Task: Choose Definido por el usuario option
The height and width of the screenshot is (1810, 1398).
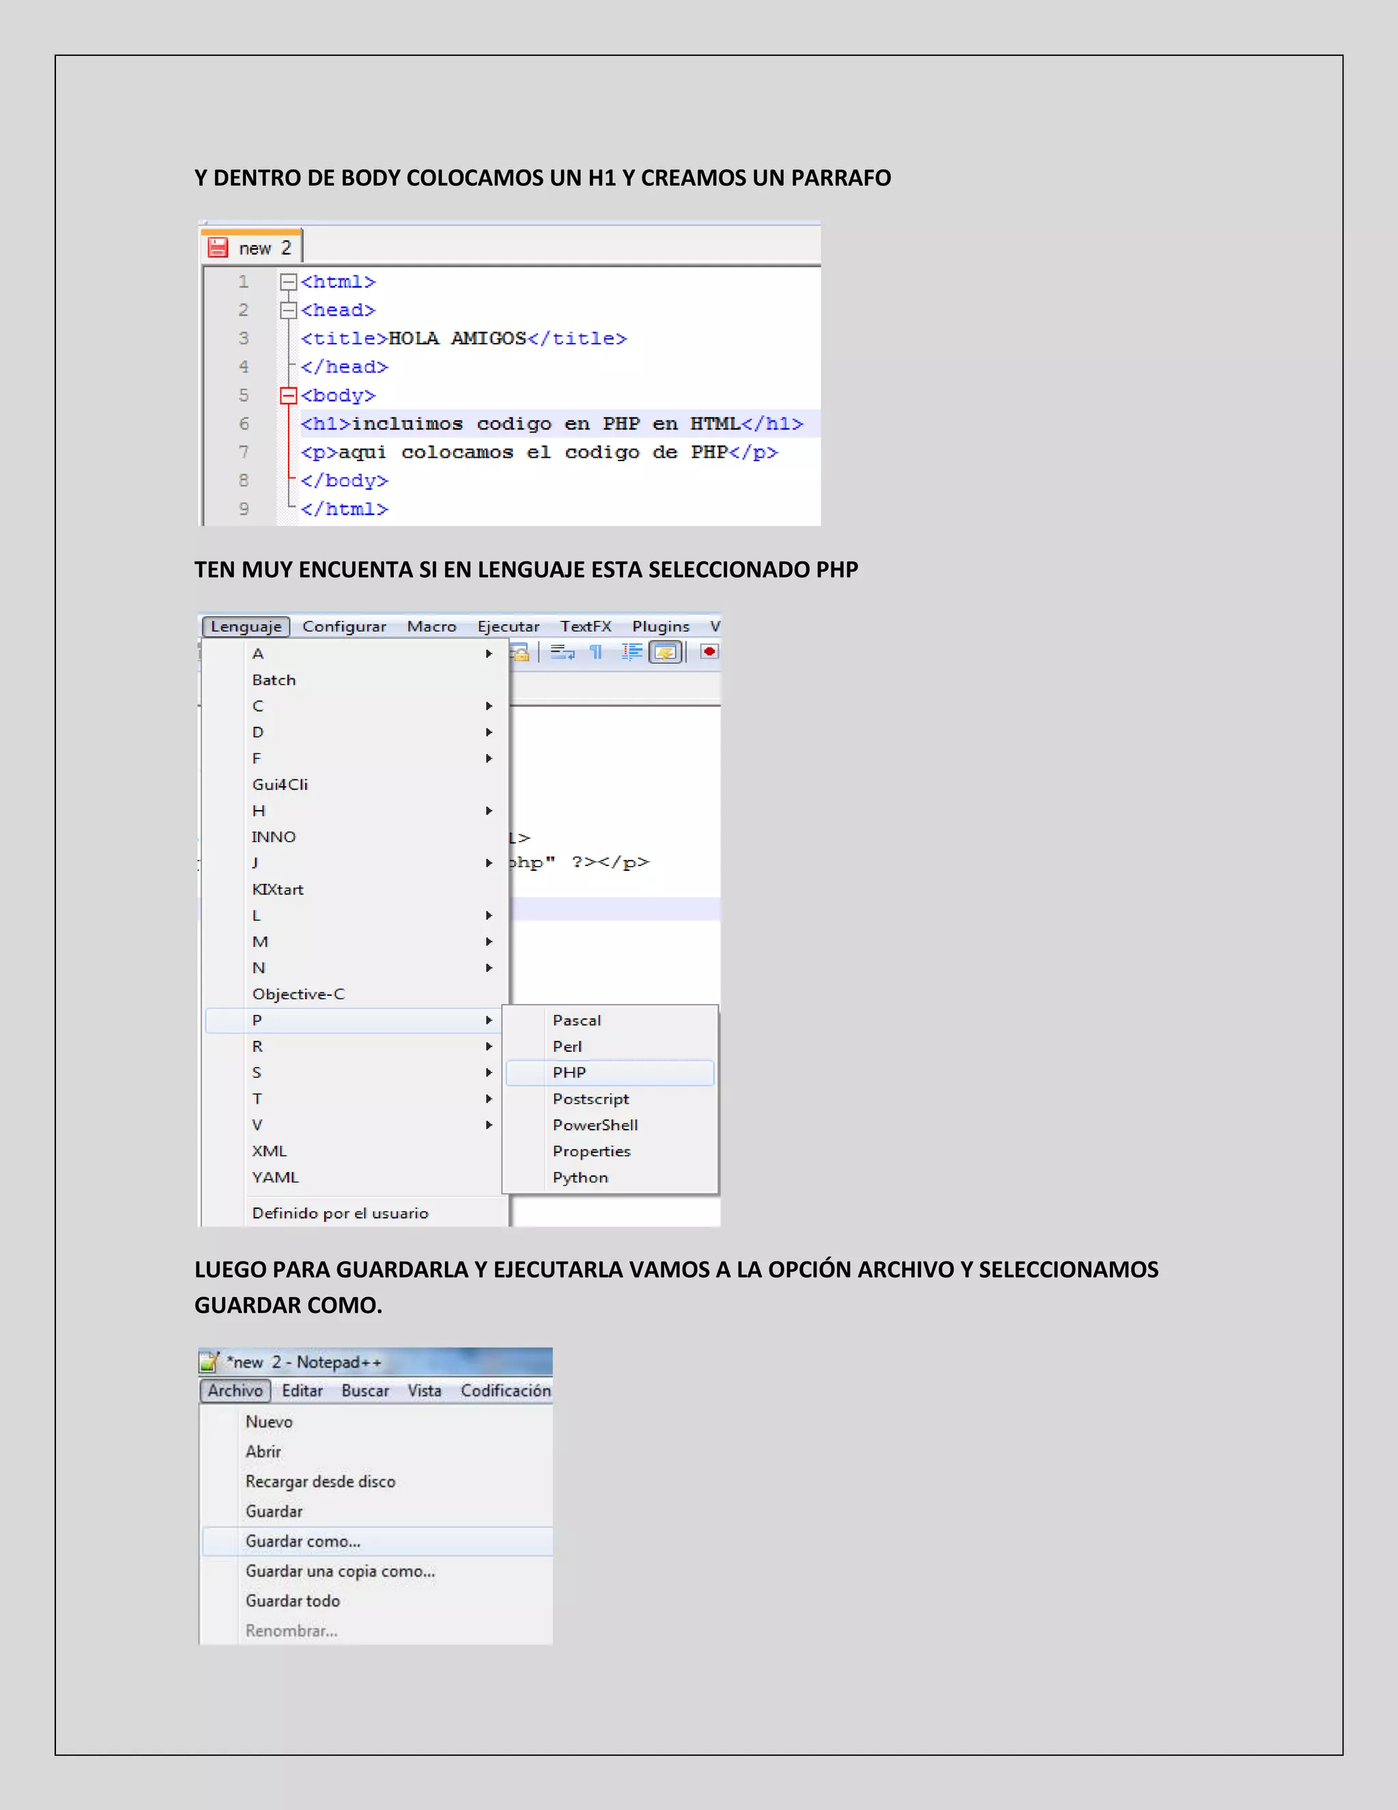Action: 355,1213
